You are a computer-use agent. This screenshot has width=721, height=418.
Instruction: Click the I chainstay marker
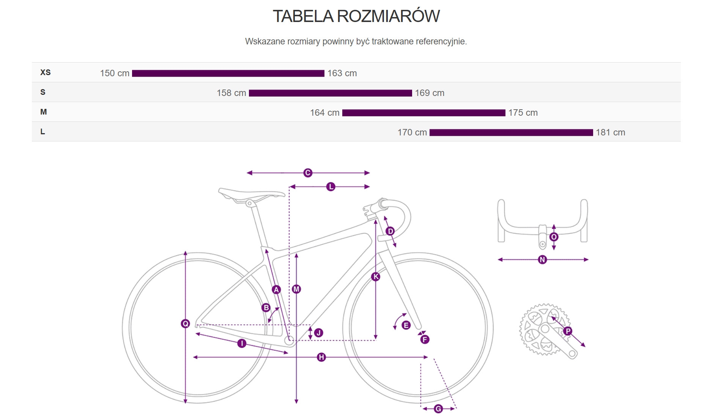coord(242,343)
